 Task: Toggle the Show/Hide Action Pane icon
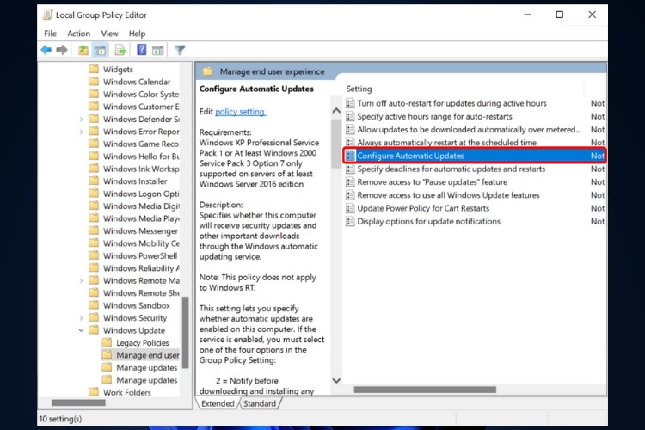157,50
